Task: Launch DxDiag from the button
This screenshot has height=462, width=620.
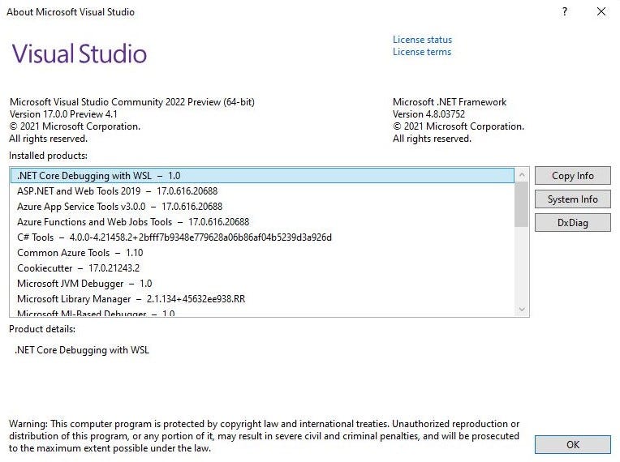Action: (573, 223)
